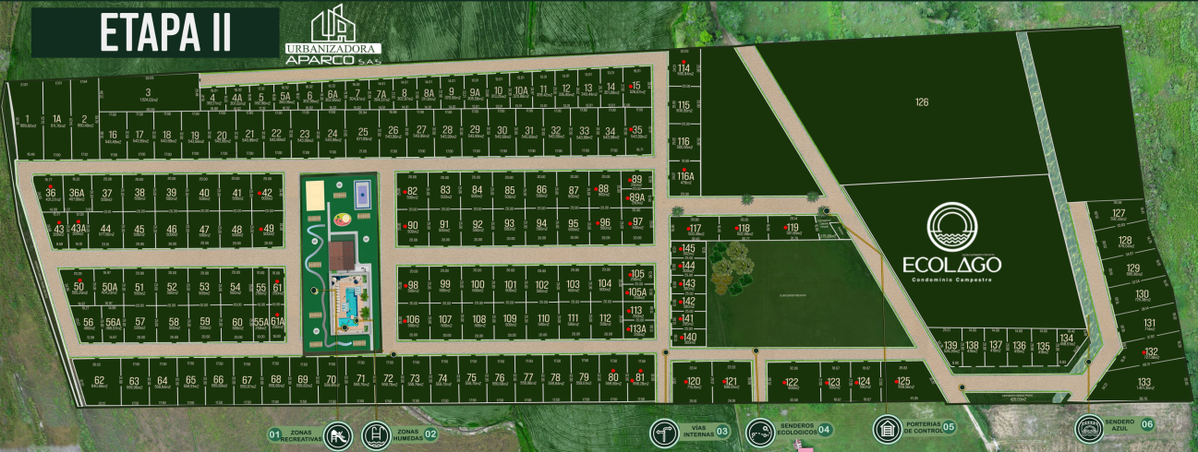Click the Sendero Azul icon

click(1089, 428)
